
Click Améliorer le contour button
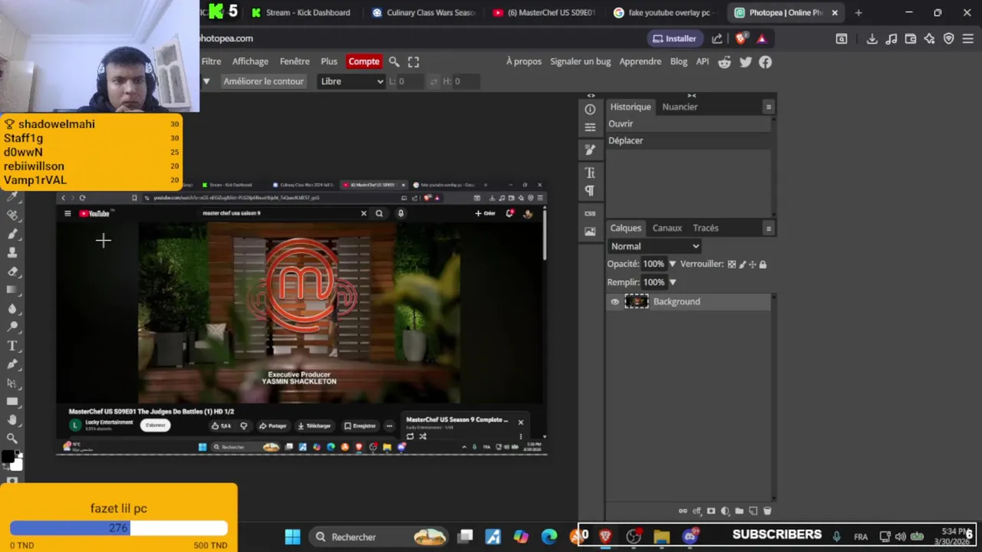[263, 81]
